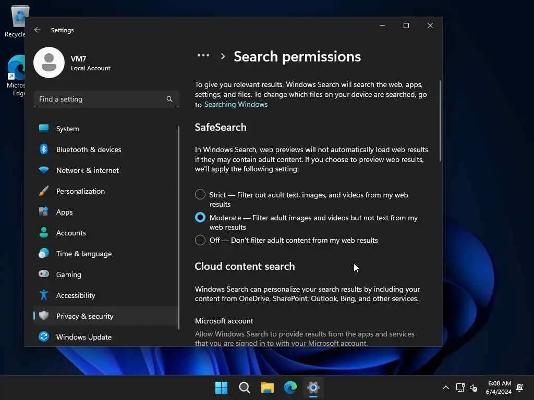Viewport: 534px width, 400px height.
Task: Expand the breadcrumb ellipsis menu
Action: point(203,55)
